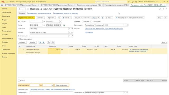Click the document structure icon after Создать на основании
Image resolution: width=169 pixels, height=95 pixels.
click(94, 18)
